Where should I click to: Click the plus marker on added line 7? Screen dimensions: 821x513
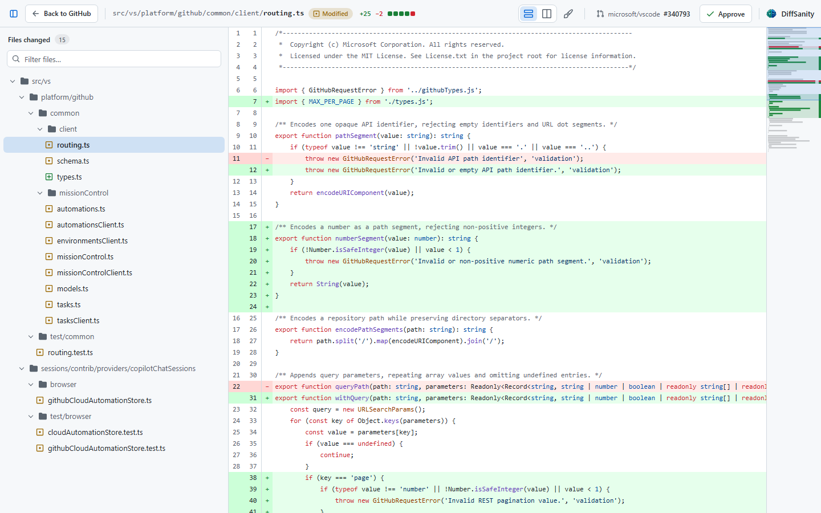[x=267, y=101]
